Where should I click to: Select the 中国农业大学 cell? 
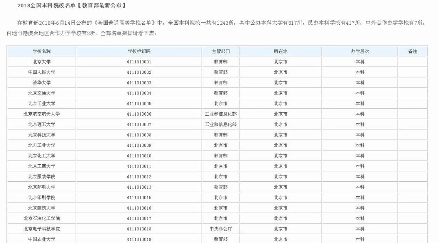41,239
